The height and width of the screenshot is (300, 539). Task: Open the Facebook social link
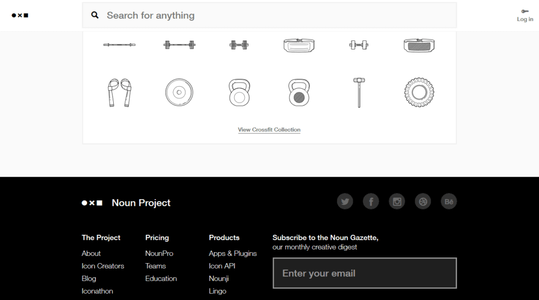pos(371,201)
